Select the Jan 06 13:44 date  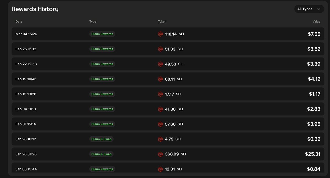(x=26, y=169)
